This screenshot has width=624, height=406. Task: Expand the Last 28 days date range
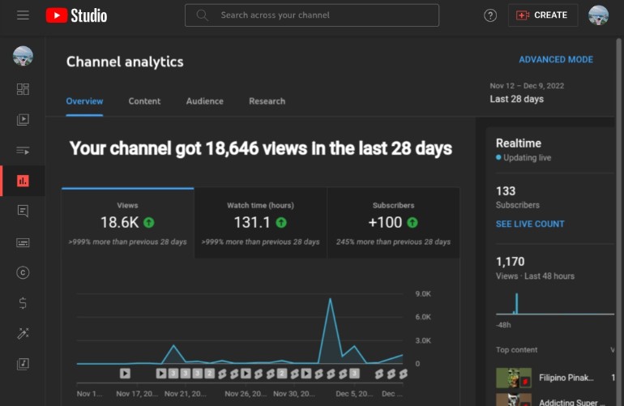(527, 92)
